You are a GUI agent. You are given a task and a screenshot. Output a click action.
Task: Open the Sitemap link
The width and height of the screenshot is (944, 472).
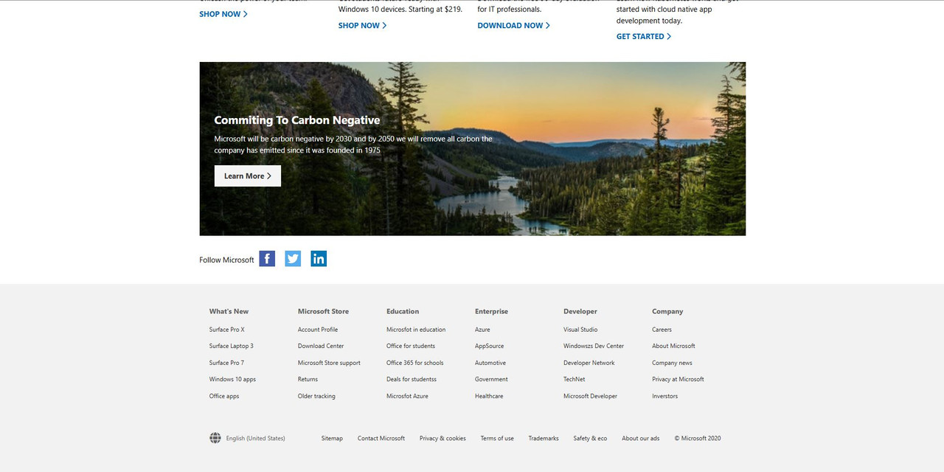click(x=332, y=438)
